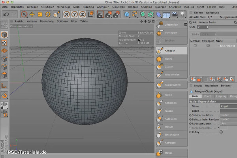This screenshot has height=158, width=237.
Task: Open the MoGraph menu
Action: point(160,7)
